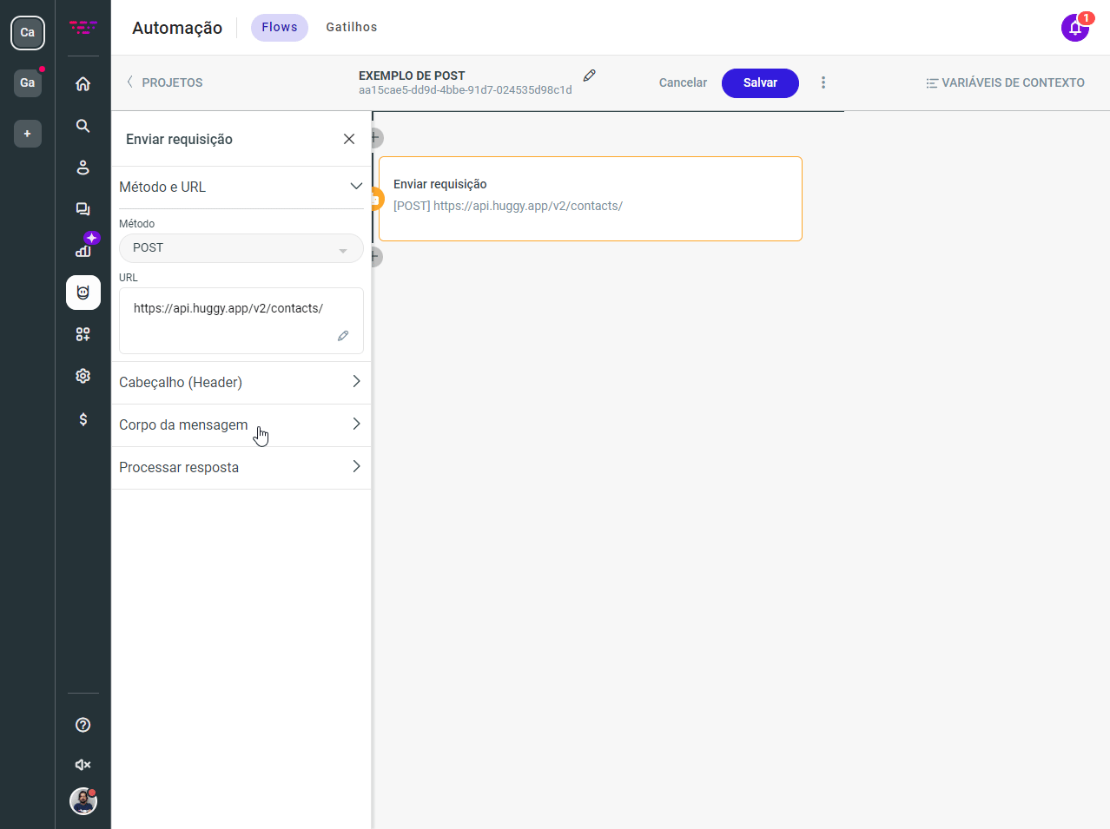Go back to PROJETOS

point(164,82)
